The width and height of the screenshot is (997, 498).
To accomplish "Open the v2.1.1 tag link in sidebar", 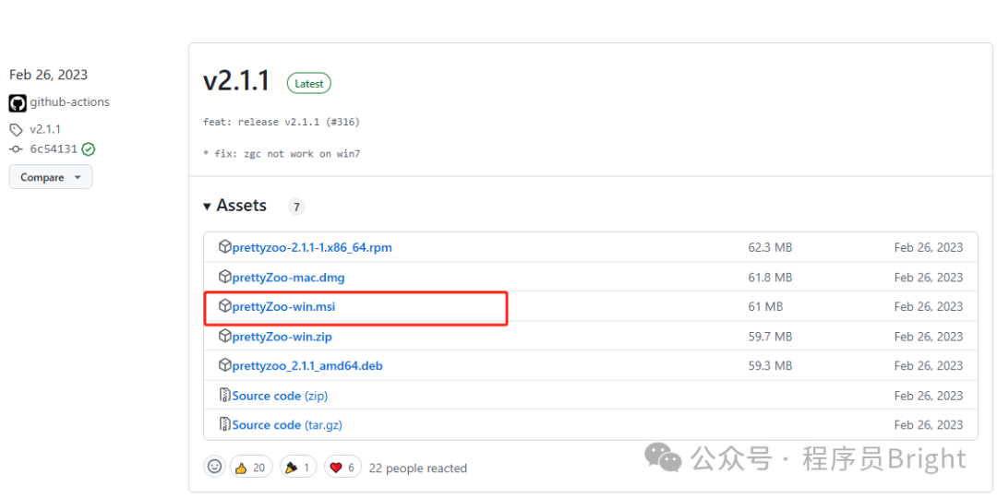I will pyautogui.click(x=45, y=130).
